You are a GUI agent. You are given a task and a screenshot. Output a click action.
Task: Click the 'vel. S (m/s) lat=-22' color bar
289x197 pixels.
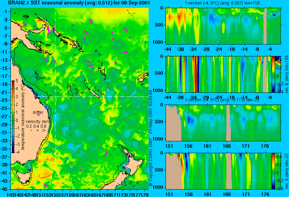(273, 171)
